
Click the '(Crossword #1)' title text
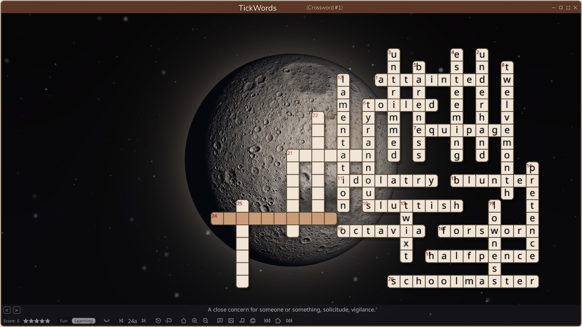324,8
